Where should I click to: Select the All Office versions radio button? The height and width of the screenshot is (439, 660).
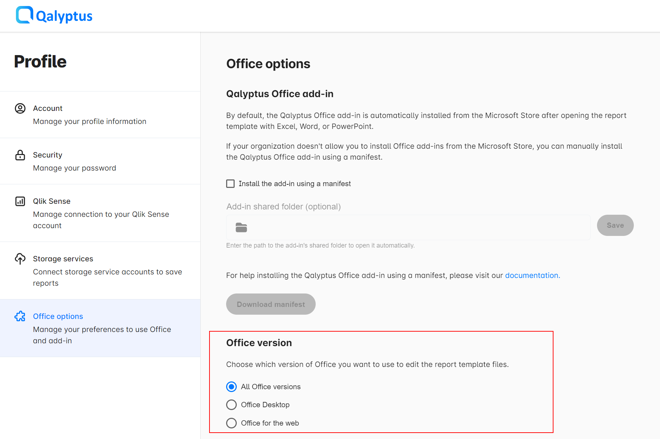point(231,387)
